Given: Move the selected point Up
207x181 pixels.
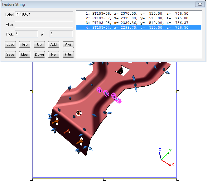Looking at the screenshot, I should (x=39, y=45).
